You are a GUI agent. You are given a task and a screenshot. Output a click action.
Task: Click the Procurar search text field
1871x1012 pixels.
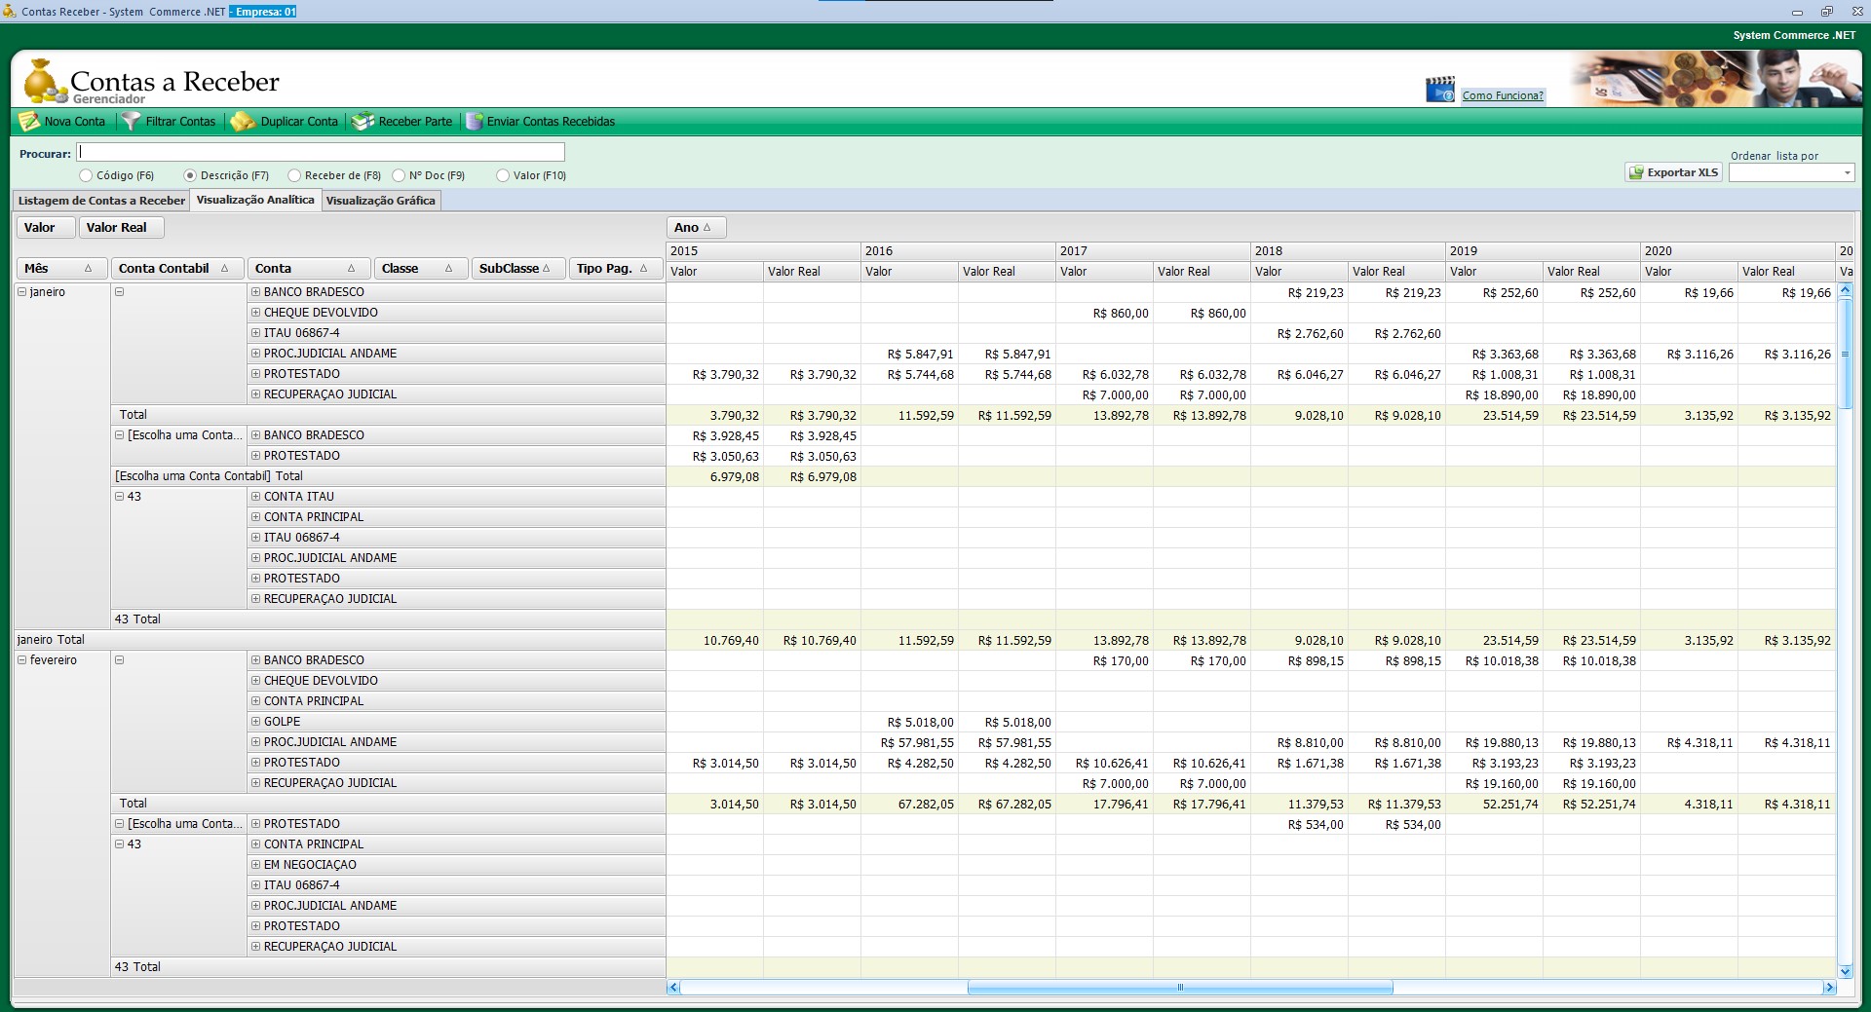(x=322, y=152)
